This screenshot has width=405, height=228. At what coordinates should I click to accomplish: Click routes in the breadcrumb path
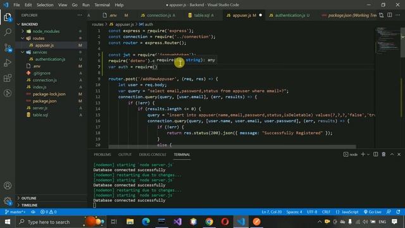pos(97,24)
